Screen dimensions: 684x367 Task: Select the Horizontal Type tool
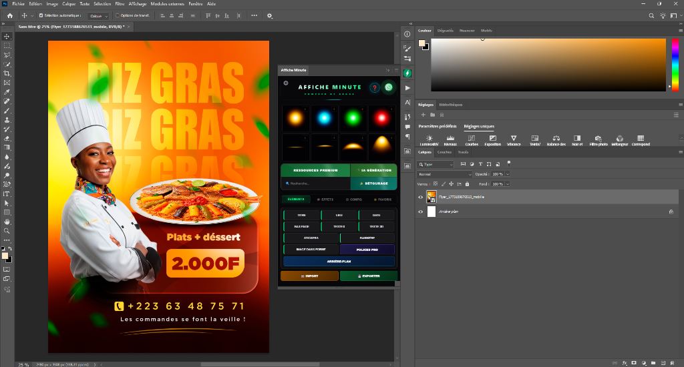(x=7, y=194)
